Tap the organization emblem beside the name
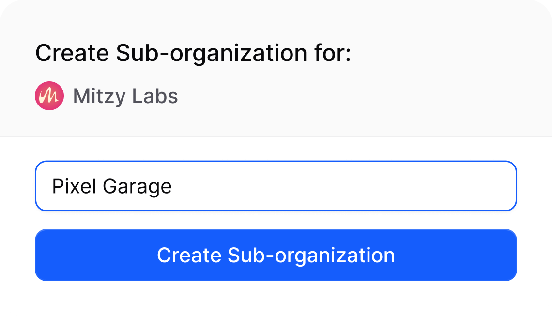The image size is (552, 316). 49,96
